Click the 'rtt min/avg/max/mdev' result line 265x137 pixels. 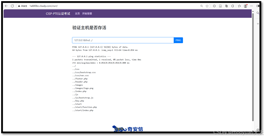click(x=101, y=63)
